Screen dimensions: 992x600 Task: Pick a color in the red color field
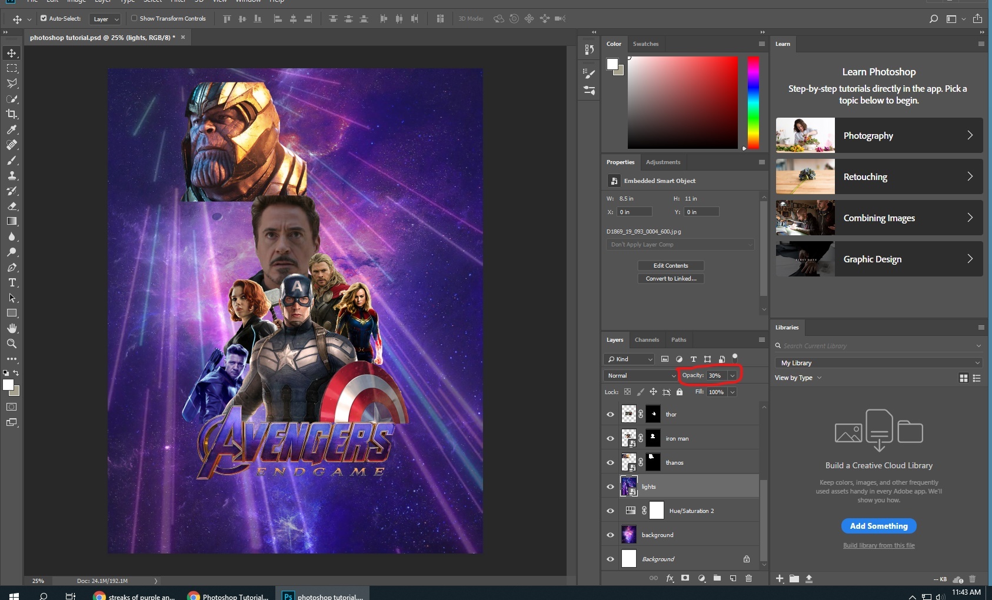[x=683, y=102]
